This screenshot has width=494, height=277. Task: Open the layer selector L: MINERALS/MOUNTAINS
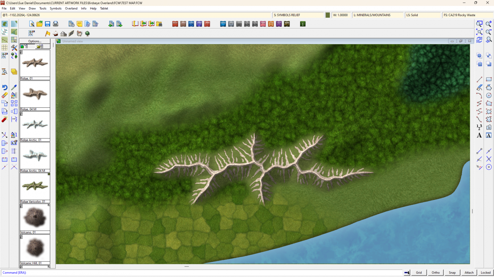tap(377, 15)
